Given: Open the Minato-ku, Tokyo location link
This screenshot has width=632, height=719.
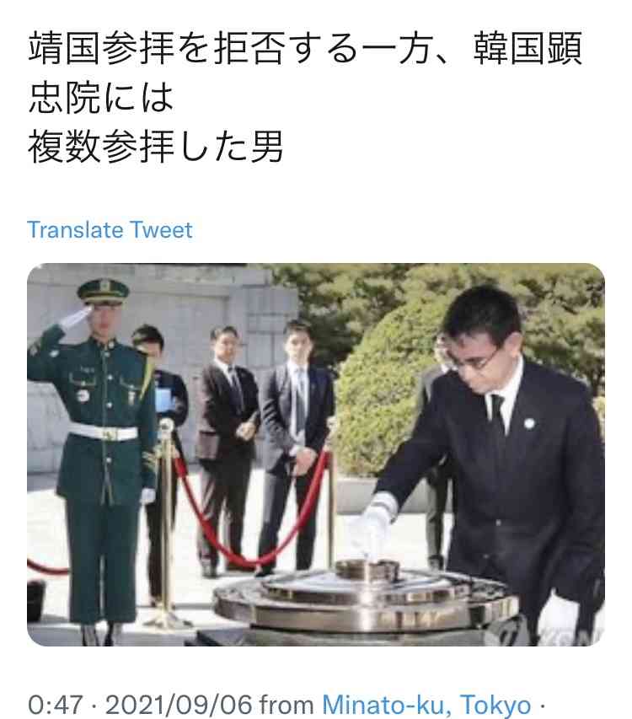Looking at the screenshot, I should pyautogui.click(x=426, y=705).
